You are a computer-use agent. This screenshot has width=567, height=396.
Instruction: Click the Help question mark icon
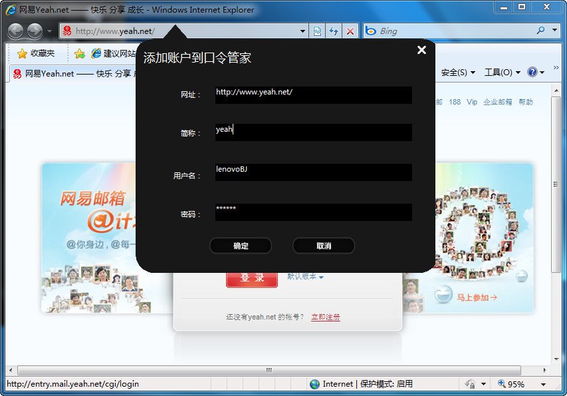(x=532, y=72)
